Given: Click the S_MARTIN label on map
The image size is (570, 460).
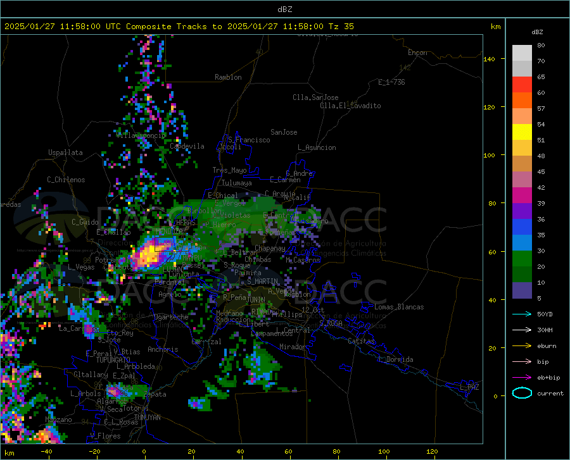Looking at the screenshot, I should (x=262, y=282).
